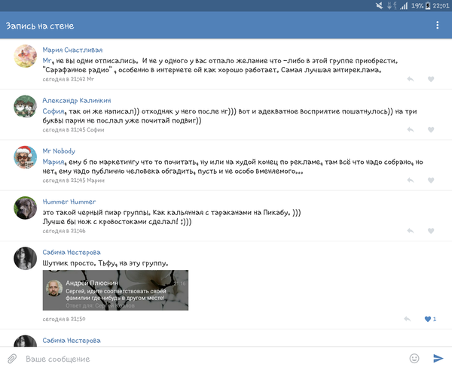The width and height of the screenshot is (452, 370).
Task: Open Мария Счастливая's profile name link
Action: 72,50
